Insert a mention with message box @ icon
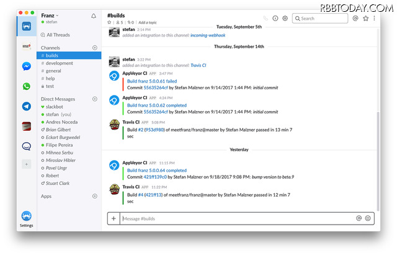397x255 pixels. coord(359,218)
